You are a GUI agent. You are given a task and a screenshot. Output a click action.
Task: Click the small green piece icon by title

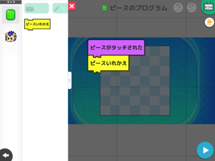(x=104, y=8)
